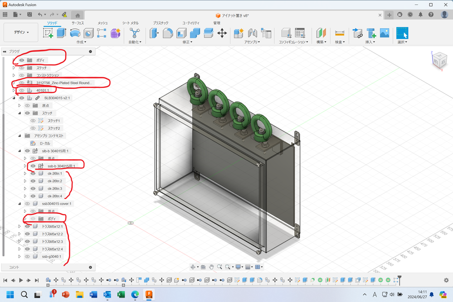Click the Measure tool in the Inspect group
The image size is (453, 302).
(339, 33)
